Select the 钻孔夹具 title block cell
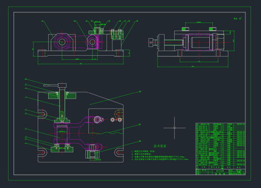 click(x=220, y=171)
